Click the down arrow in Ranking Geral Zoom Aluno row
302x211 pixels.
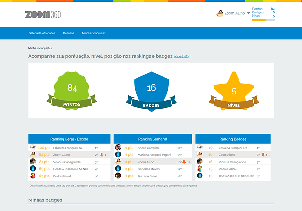pos(101,155)
